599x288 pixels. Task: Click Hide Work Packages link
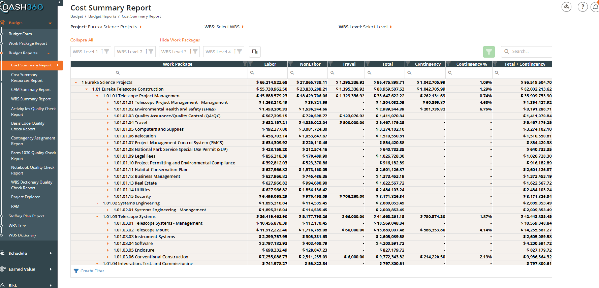click(x=180, y=40)
